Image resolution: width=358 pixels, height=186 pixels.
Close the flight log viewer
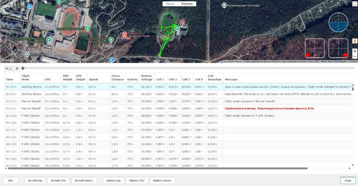(x=347, y=181)
